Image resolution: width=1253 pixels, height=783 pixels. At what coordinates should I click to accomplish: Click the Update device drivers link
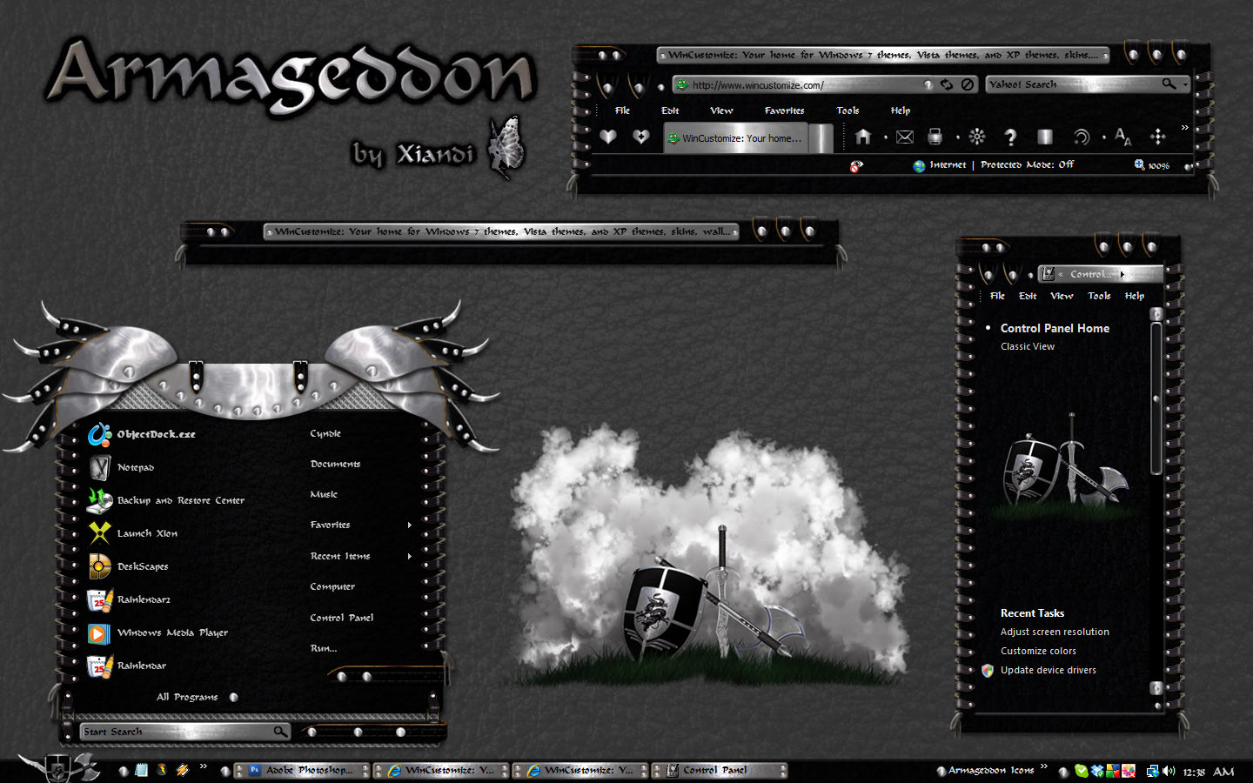1049,671
